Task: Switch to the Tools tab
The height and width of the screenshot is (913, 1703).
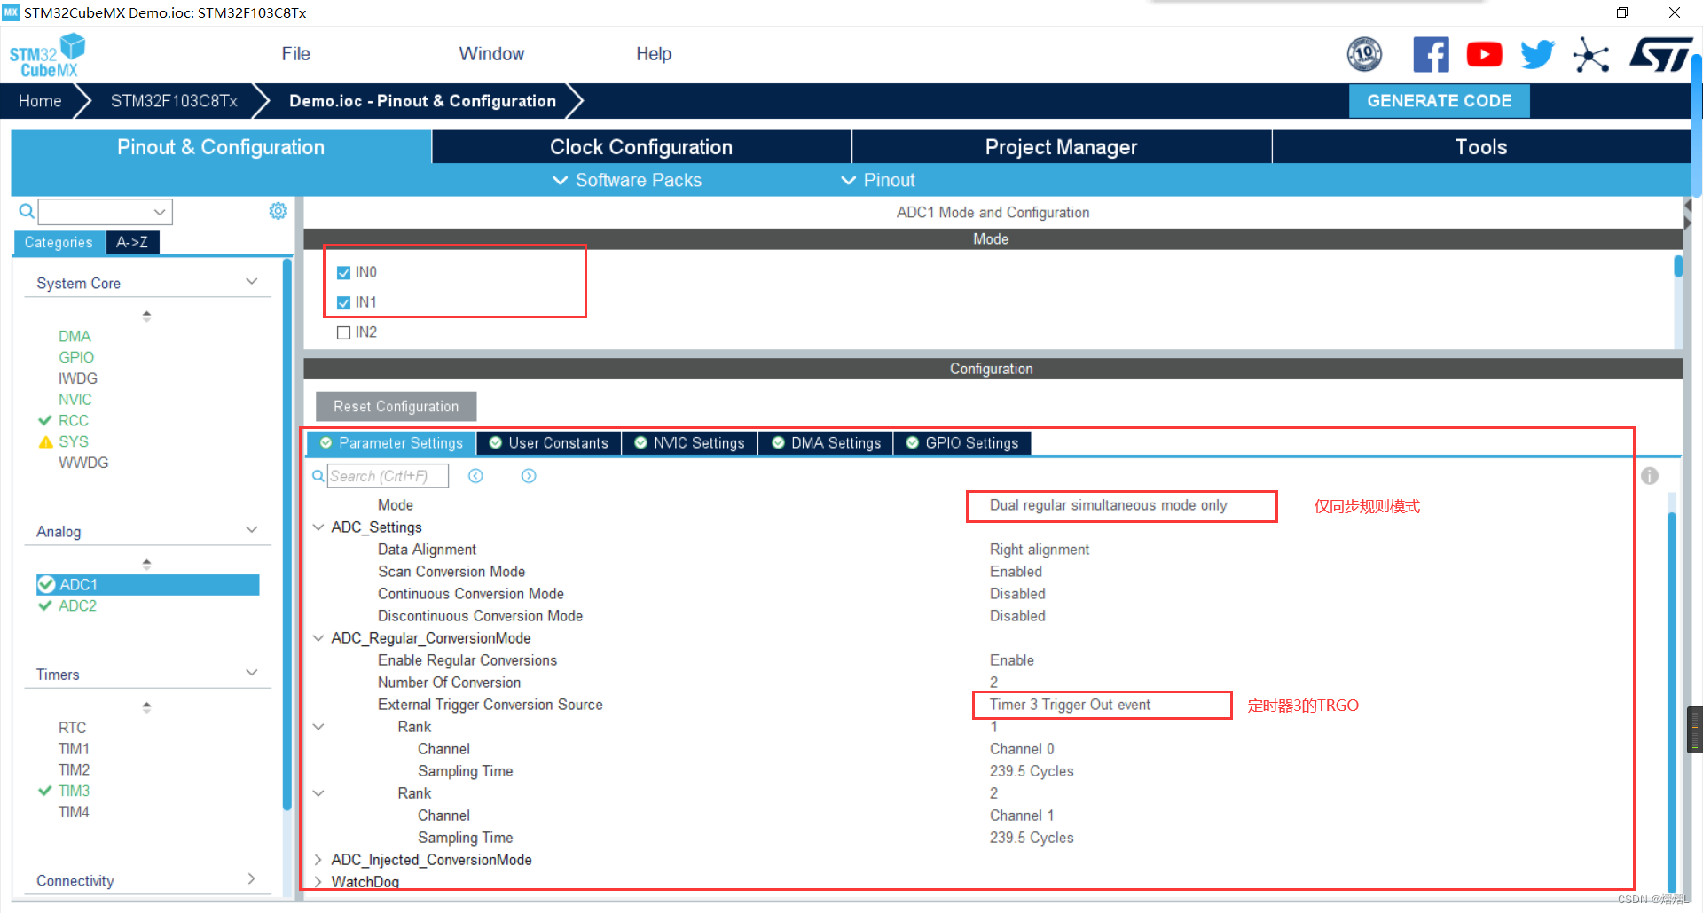Action: [x=1481, y=147]
